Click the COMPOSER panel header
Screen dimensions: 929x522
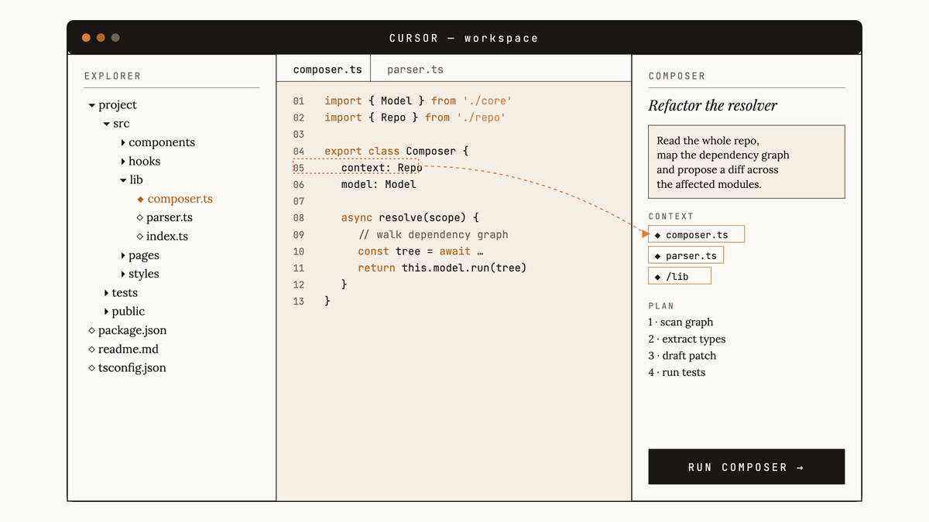[677, 77]
